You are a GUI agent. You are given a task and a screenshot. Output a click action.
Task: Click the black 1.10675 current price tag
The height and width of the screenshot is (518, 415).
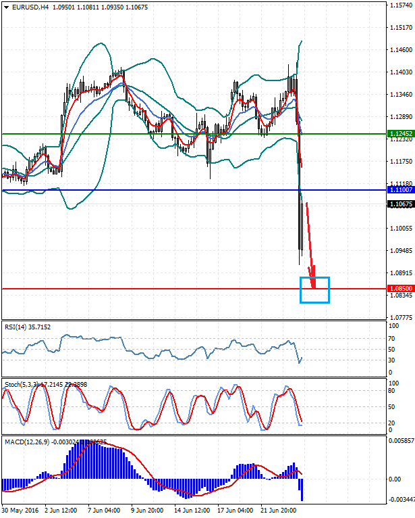click(400, 204)
